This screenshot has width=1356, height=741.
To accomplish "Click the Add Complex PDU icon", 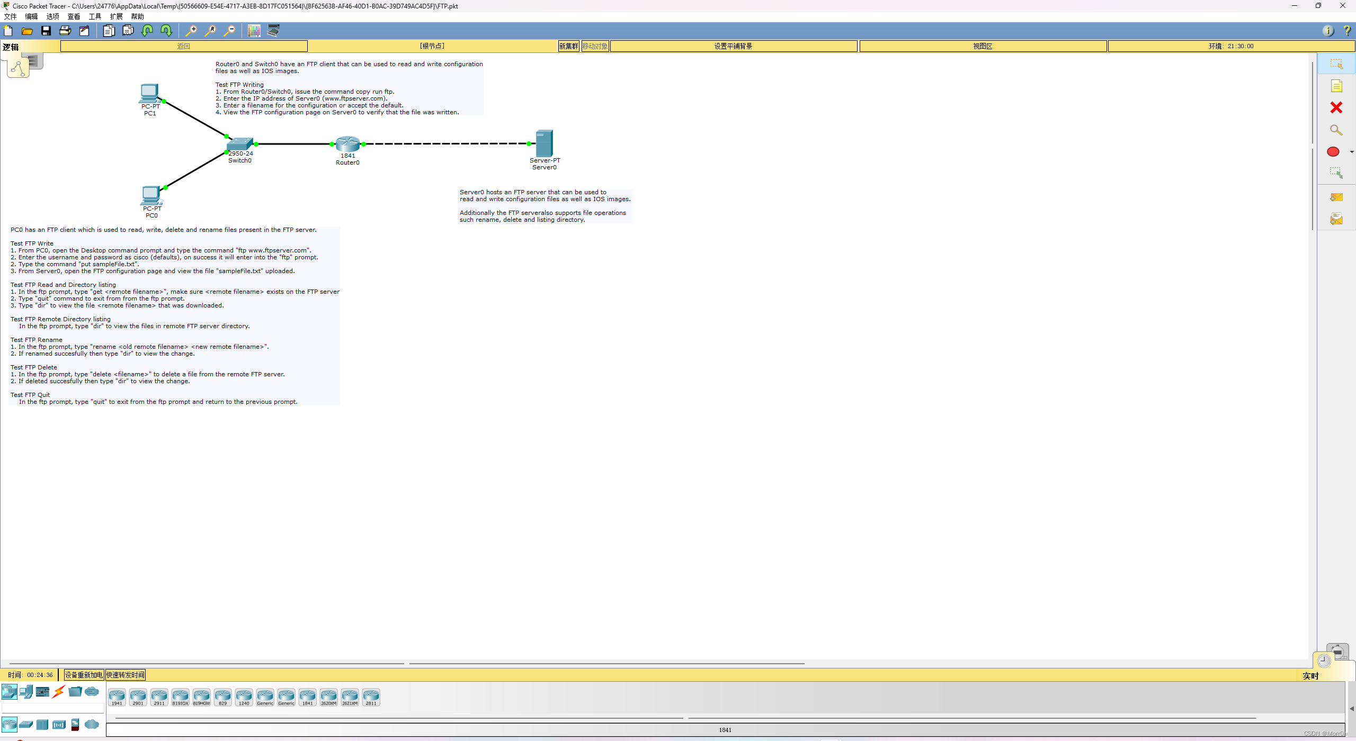I will tap(1336, 219).
